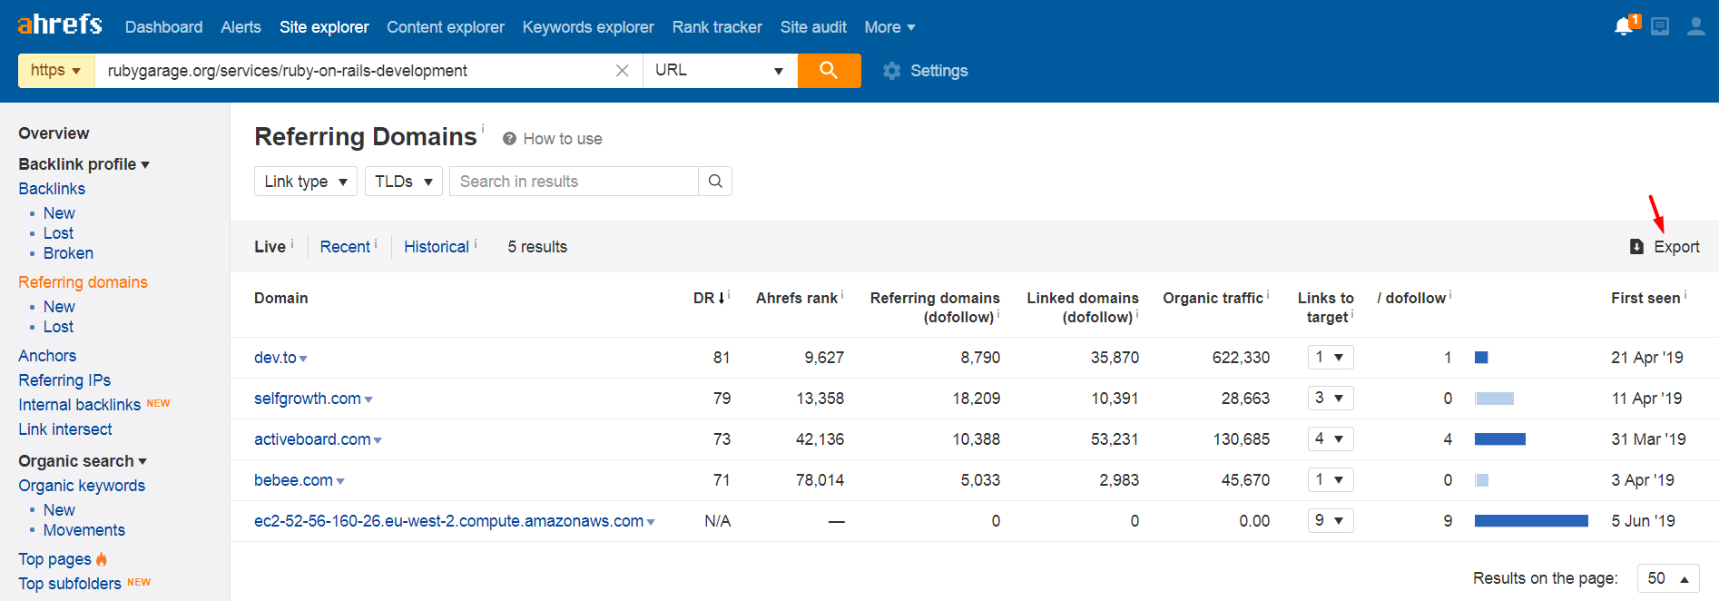Viewport: 1719px width, 601px height.
Task: Click the orange search magnifier button
Action: point(829,71)
